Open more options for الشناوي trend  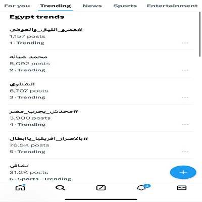pos(185,97)
